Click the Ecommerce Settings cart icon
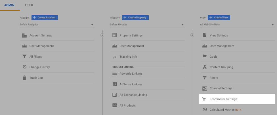The height and width of the screenshot is (115, 277). (204, 99)
